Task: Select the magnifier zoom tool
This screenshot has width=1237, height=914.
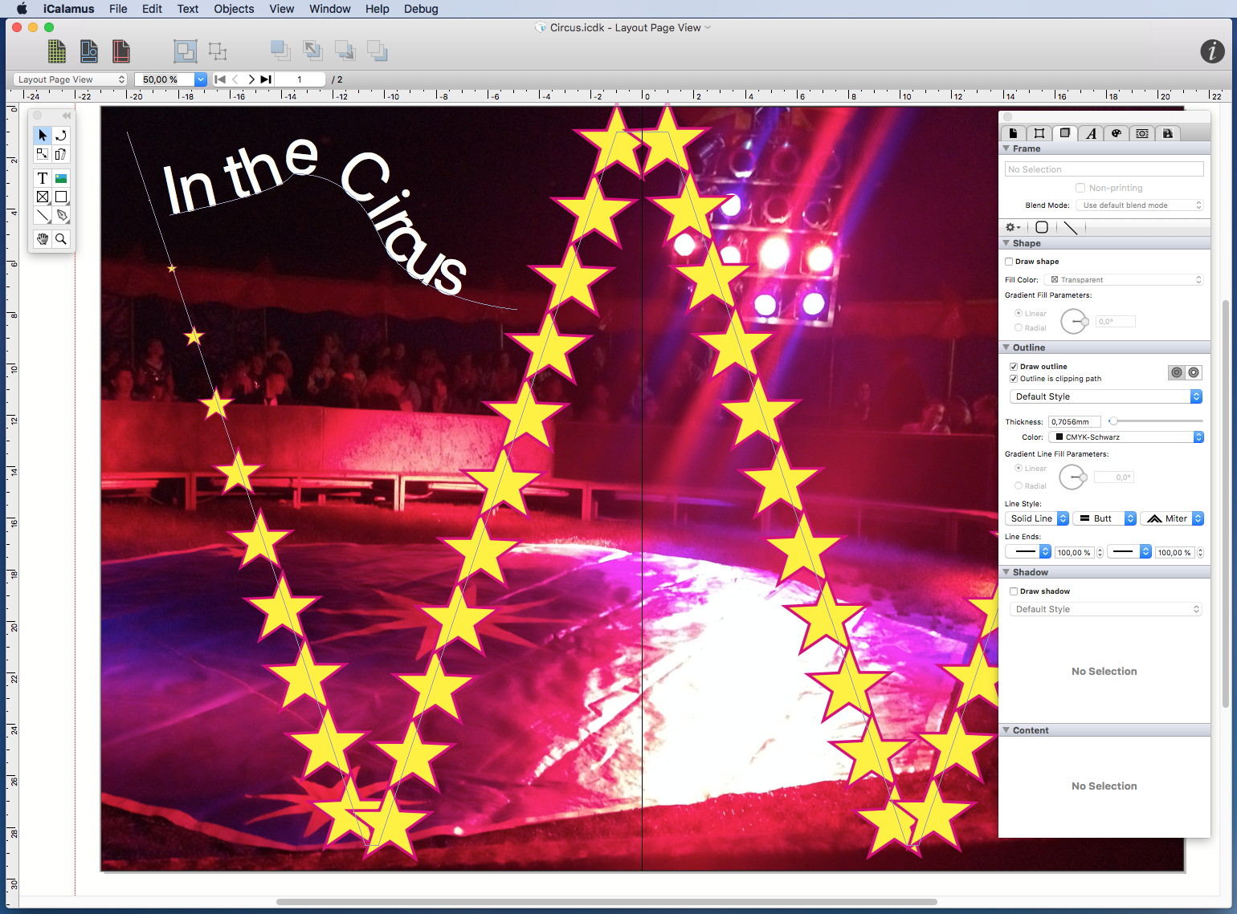Action: tap(61, 239)
